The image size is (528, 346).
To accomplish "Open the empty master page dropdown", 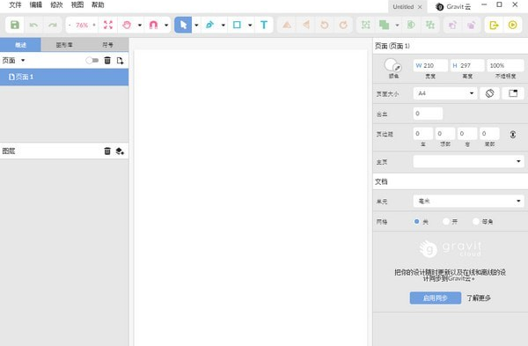I will point(468,161).
